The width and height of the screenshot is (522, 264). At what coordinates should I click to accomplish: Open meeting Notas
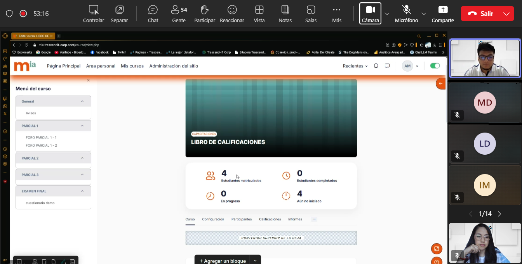tap(285, 14)
